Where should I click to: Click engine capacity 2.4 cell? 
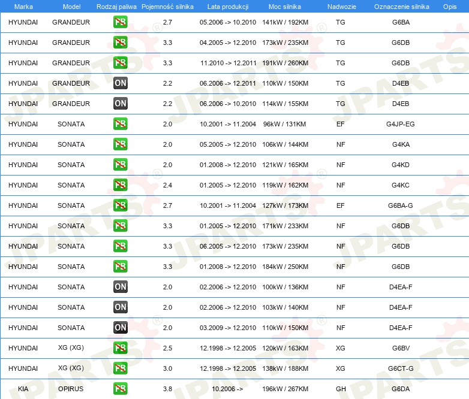coord(167,185)
